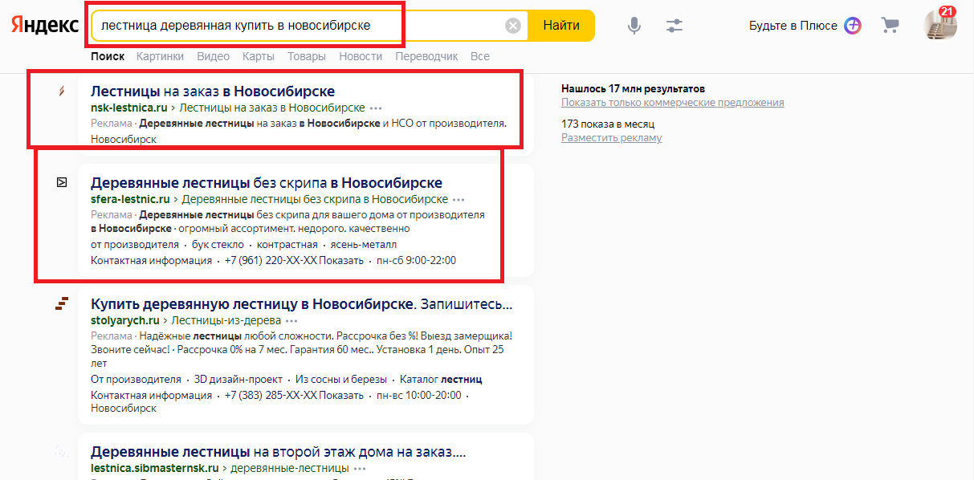Click Будьте в Плюсе link

[793, 26]
